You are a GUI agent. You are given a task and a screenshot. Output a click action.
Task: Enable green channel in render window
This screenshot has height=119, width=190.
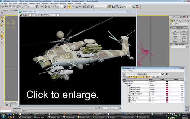(x=31, y=15)
